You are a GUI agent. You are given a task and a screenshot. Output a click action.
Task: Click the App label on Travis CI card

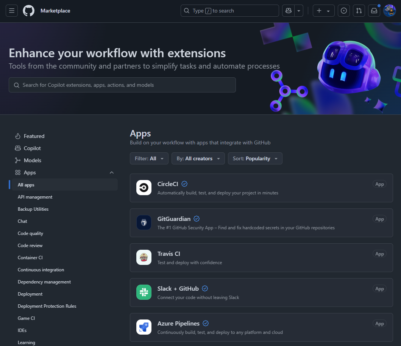click(379, 254)
